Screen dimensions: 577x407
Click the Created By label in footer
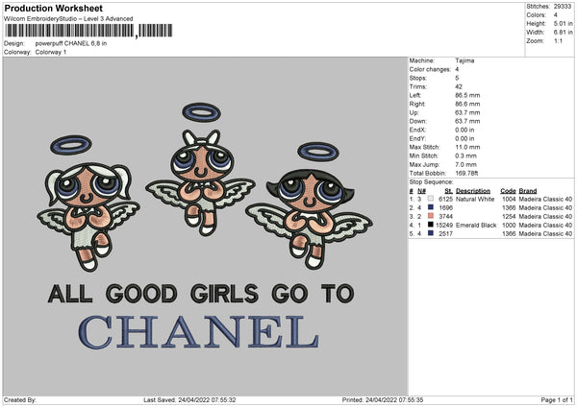(x=20, y=399)
